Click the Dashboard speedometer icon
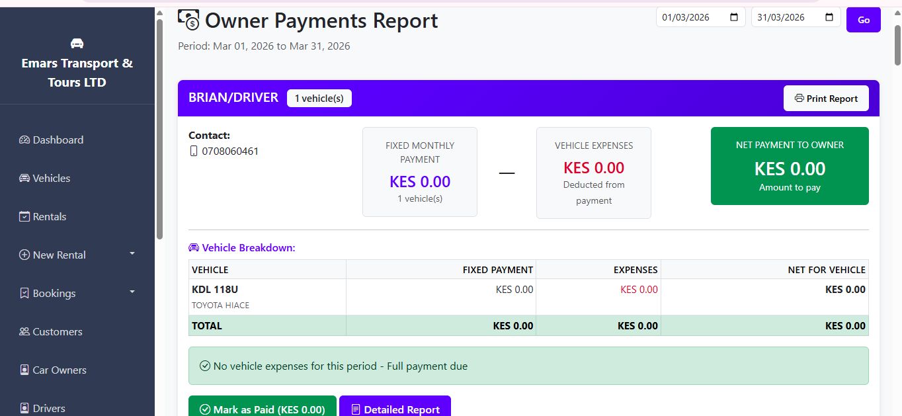The width and height of the screenshot is (902, 416). (24, 140)
